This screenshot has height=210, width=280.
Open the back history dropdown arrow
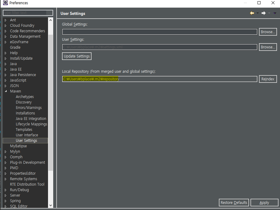tap(258, 13)
